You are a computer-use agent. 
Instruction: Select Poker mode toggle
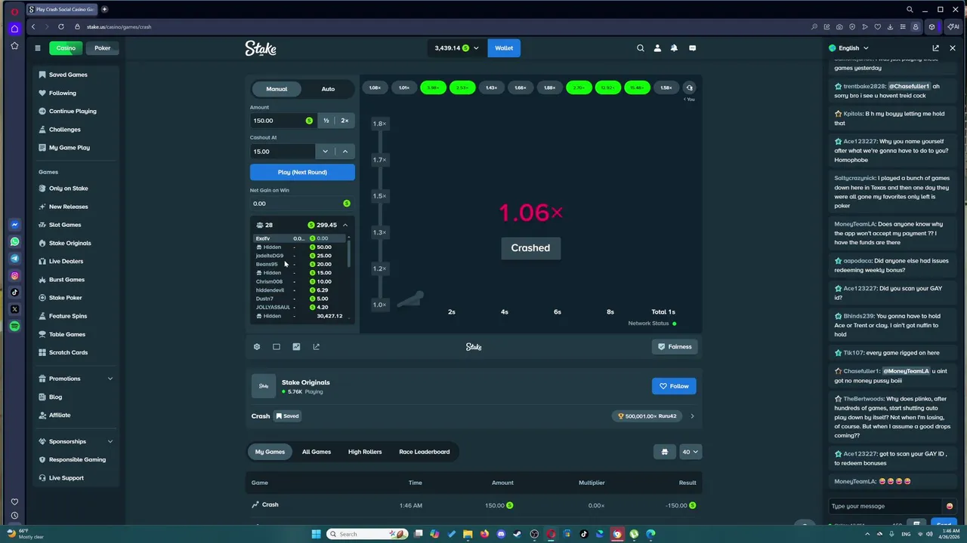pyautogui.click(x=103, y=48)
